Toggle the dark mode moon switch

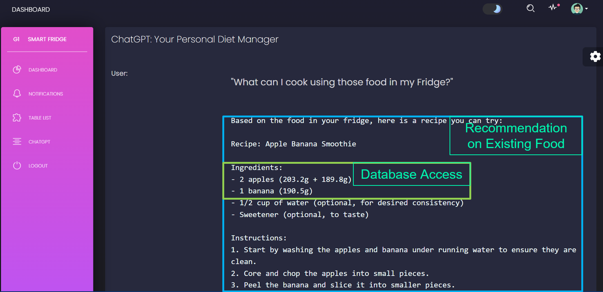coord(492,9)
